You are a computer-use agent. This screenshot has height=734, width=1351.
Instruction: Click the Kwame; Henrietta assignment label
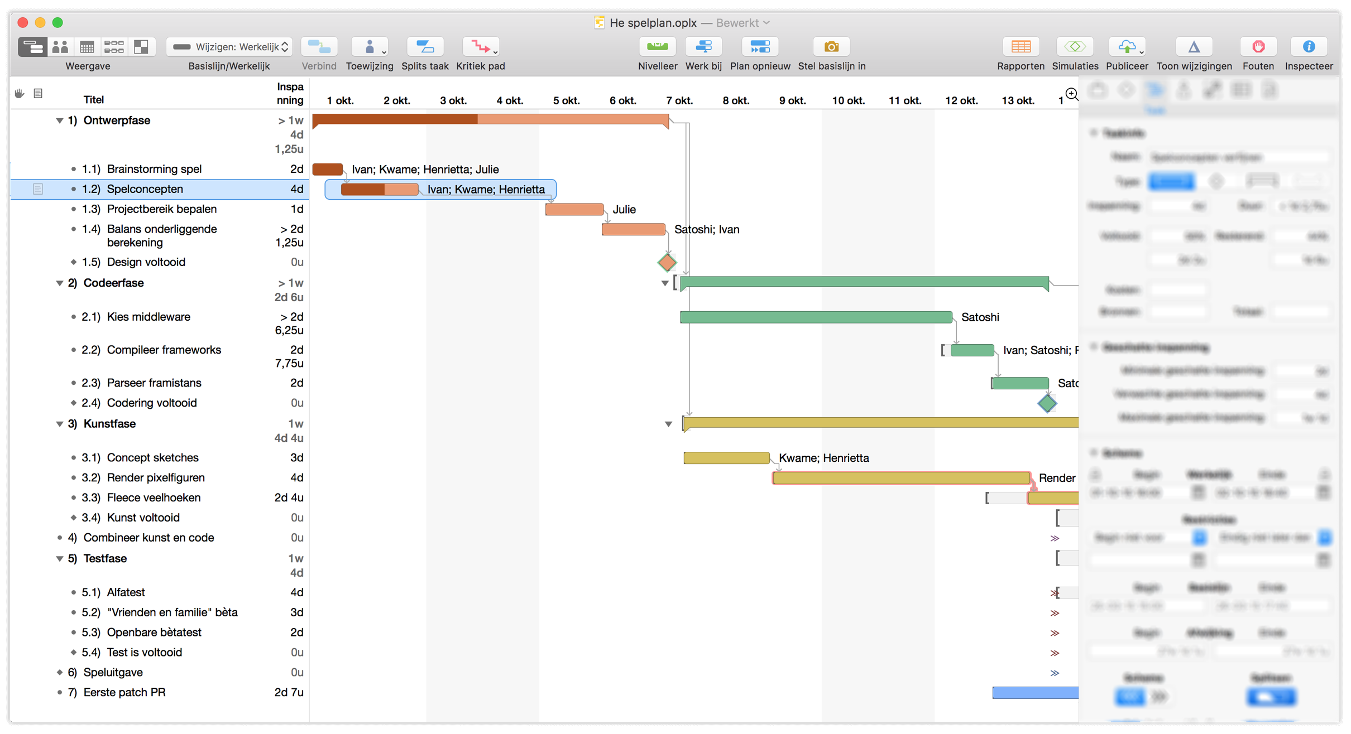pos(824,458)
